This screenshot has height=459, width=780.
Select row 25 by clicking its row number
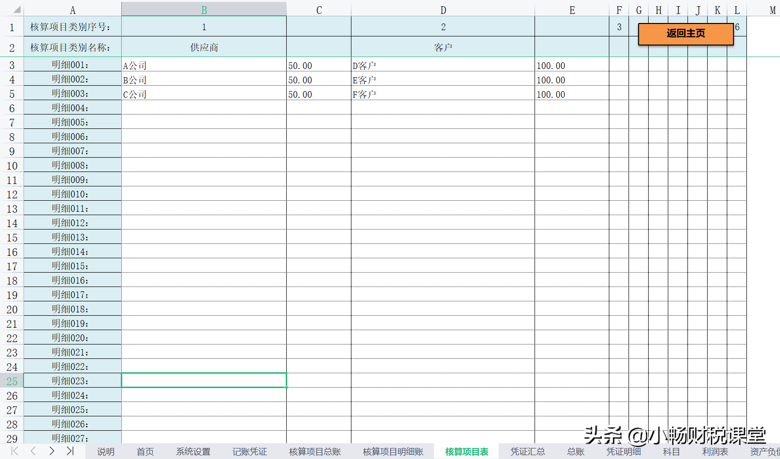(x=12, y=380)
